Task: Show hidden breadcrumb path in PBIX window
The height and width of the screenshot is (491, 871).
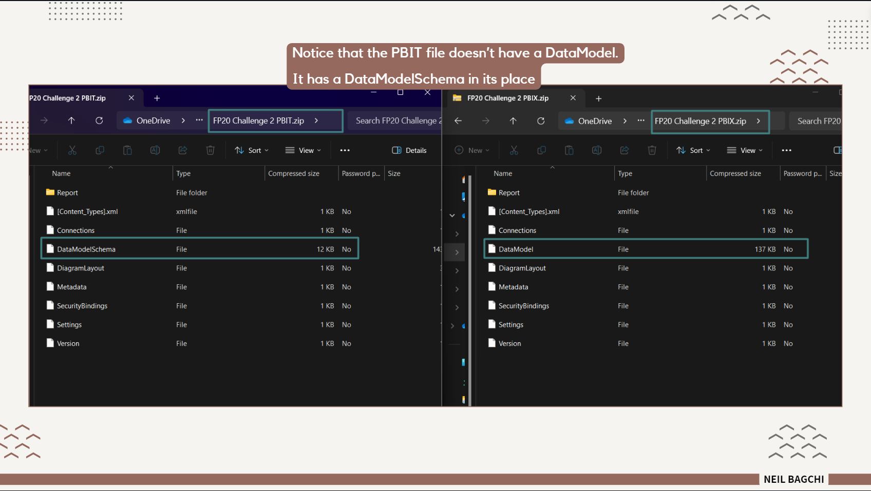Action: 641,121
